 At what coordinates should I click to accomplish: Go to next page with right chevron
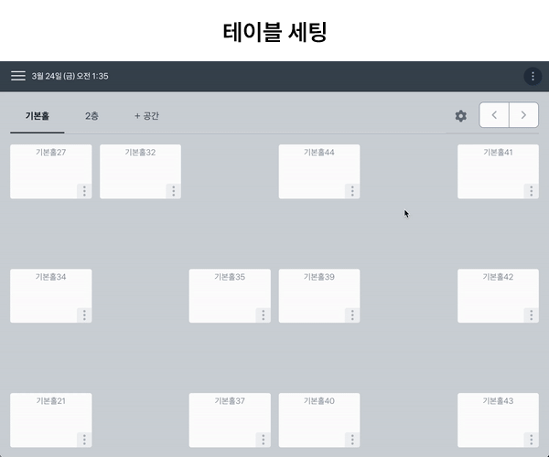523,115
